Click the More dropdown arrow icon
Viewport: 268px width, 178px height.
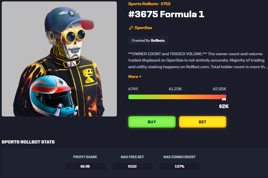[x=140, y=77]
